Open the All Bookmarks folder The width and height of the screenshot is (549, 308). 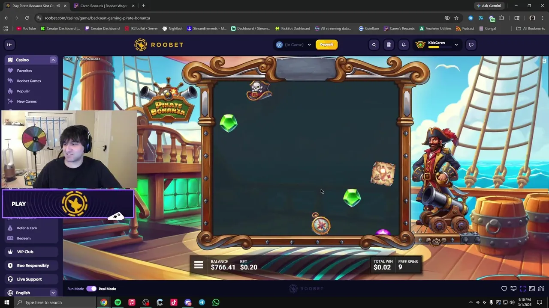(x=531, y=29)
